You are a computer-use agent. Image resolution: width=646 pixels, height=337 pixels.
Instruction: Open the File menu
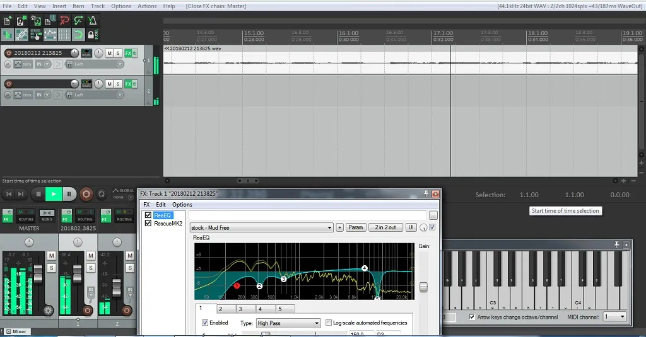coord(8,6)
